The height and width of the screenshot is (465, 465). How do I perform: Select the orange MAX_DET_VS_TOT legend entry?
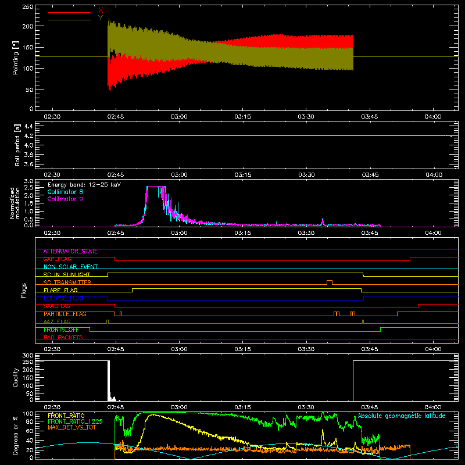point(72,427)
